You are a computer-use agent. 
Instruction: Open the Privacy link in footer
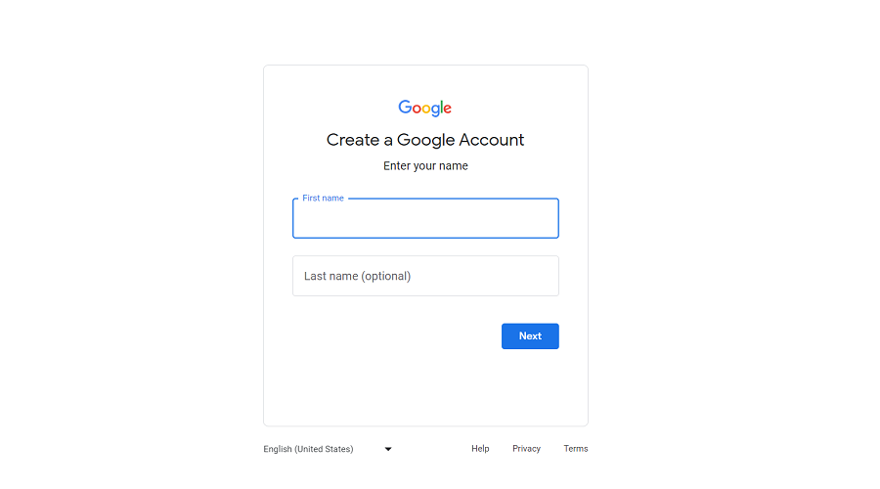pyautogui.click(x=526, y=449)
